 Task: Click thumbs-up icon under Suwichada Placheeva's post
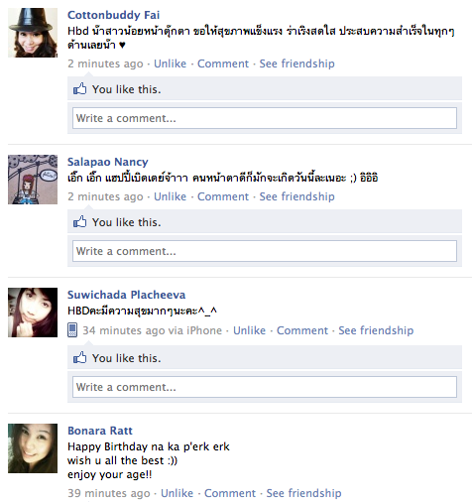tap(79, 358)
